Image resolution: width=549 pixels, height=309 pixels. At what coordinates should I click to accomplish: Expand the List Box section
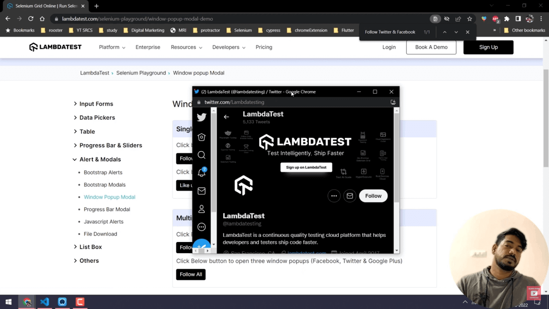tap(87, 247)
